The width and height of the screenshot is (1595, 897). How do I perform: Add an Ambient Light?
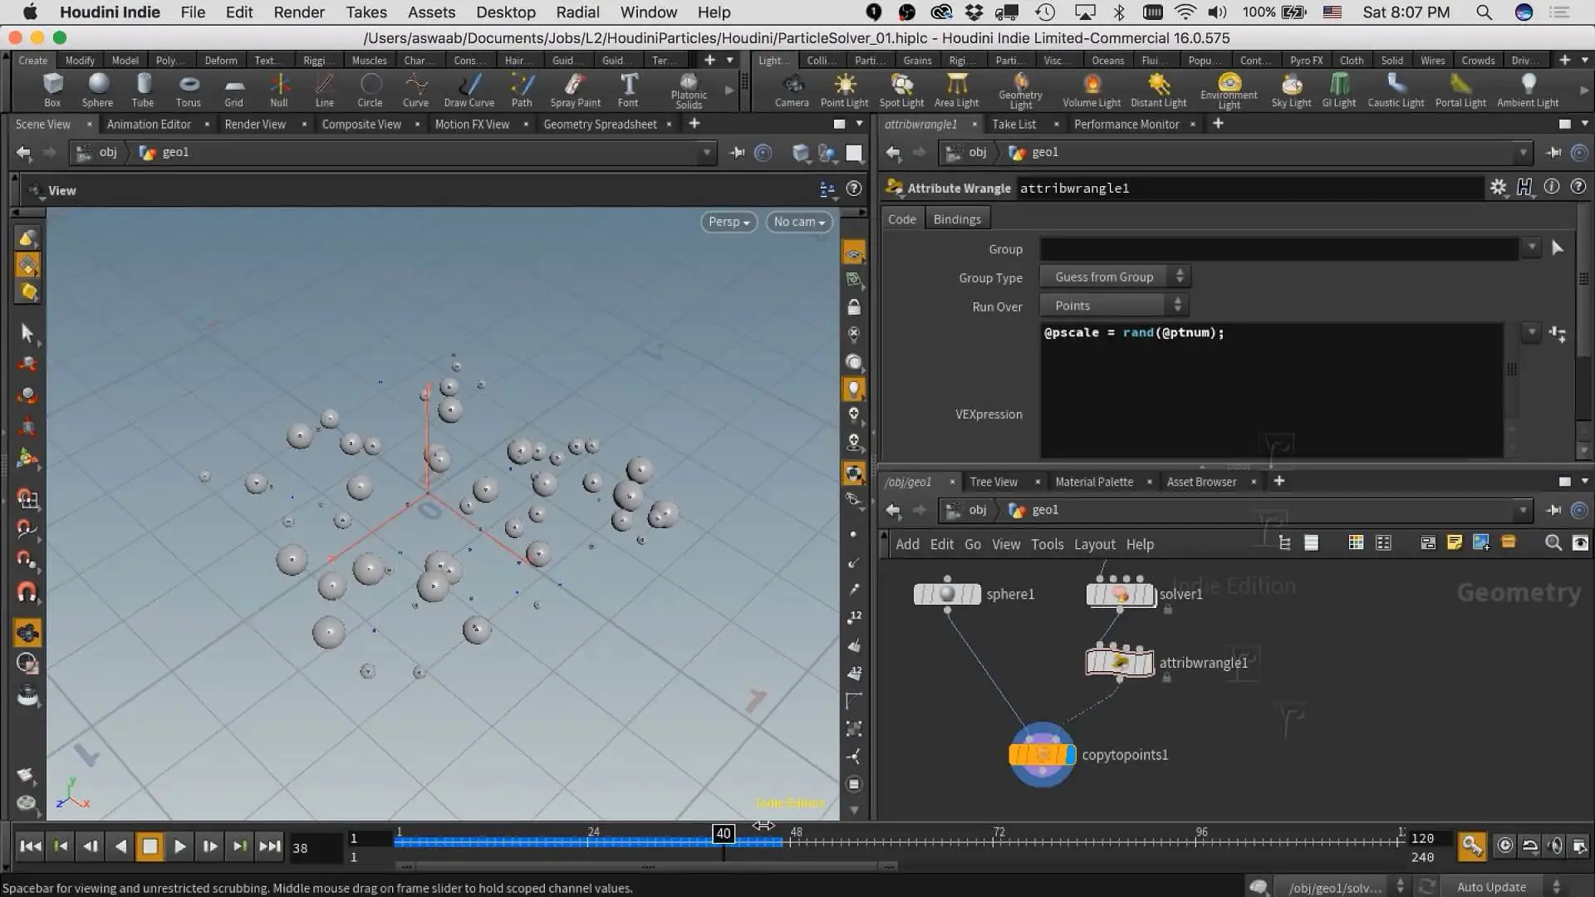click(1528, 90)
